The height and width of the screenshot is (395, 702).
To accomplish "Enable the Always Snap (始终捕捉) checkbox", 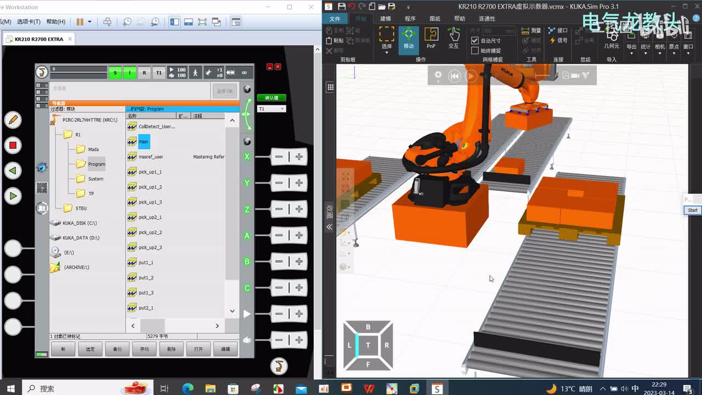I will [475, 50].
